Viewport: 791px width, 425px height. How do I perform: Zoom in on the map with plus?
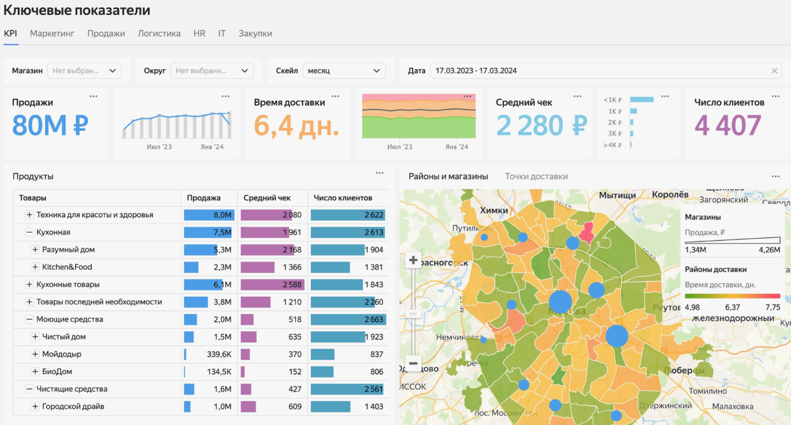[x=413, y=260]
